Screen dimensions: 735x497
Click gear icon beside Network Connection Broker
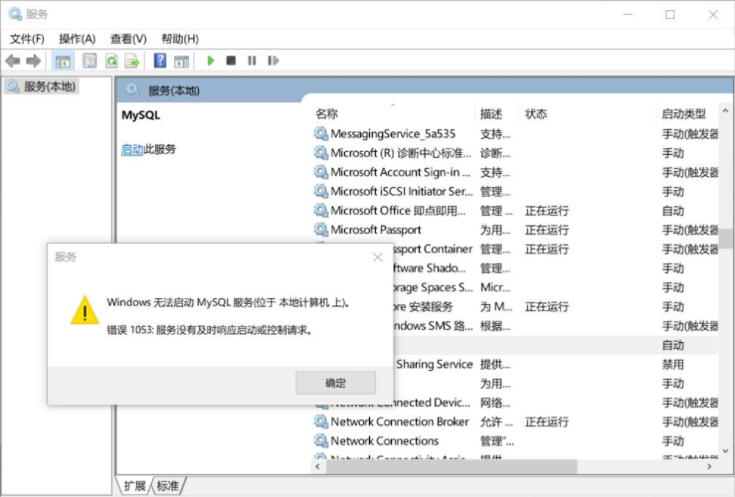pyautogui.click(x=320, y=421)
